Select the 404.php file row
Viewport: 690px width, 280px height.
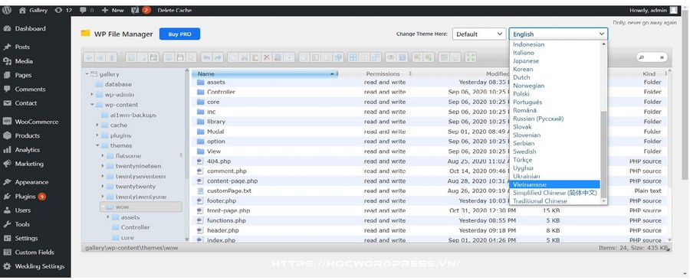point(429,161)
